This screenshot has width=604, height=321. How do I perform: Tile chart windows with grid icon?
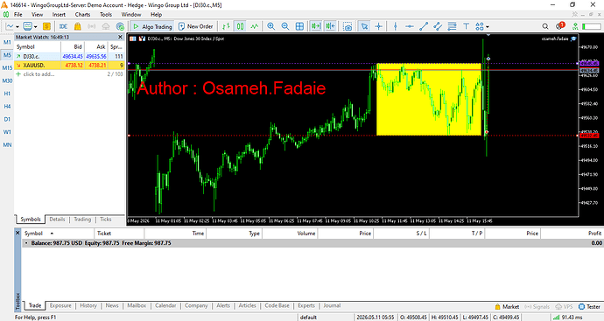click(x=299, y=26)
